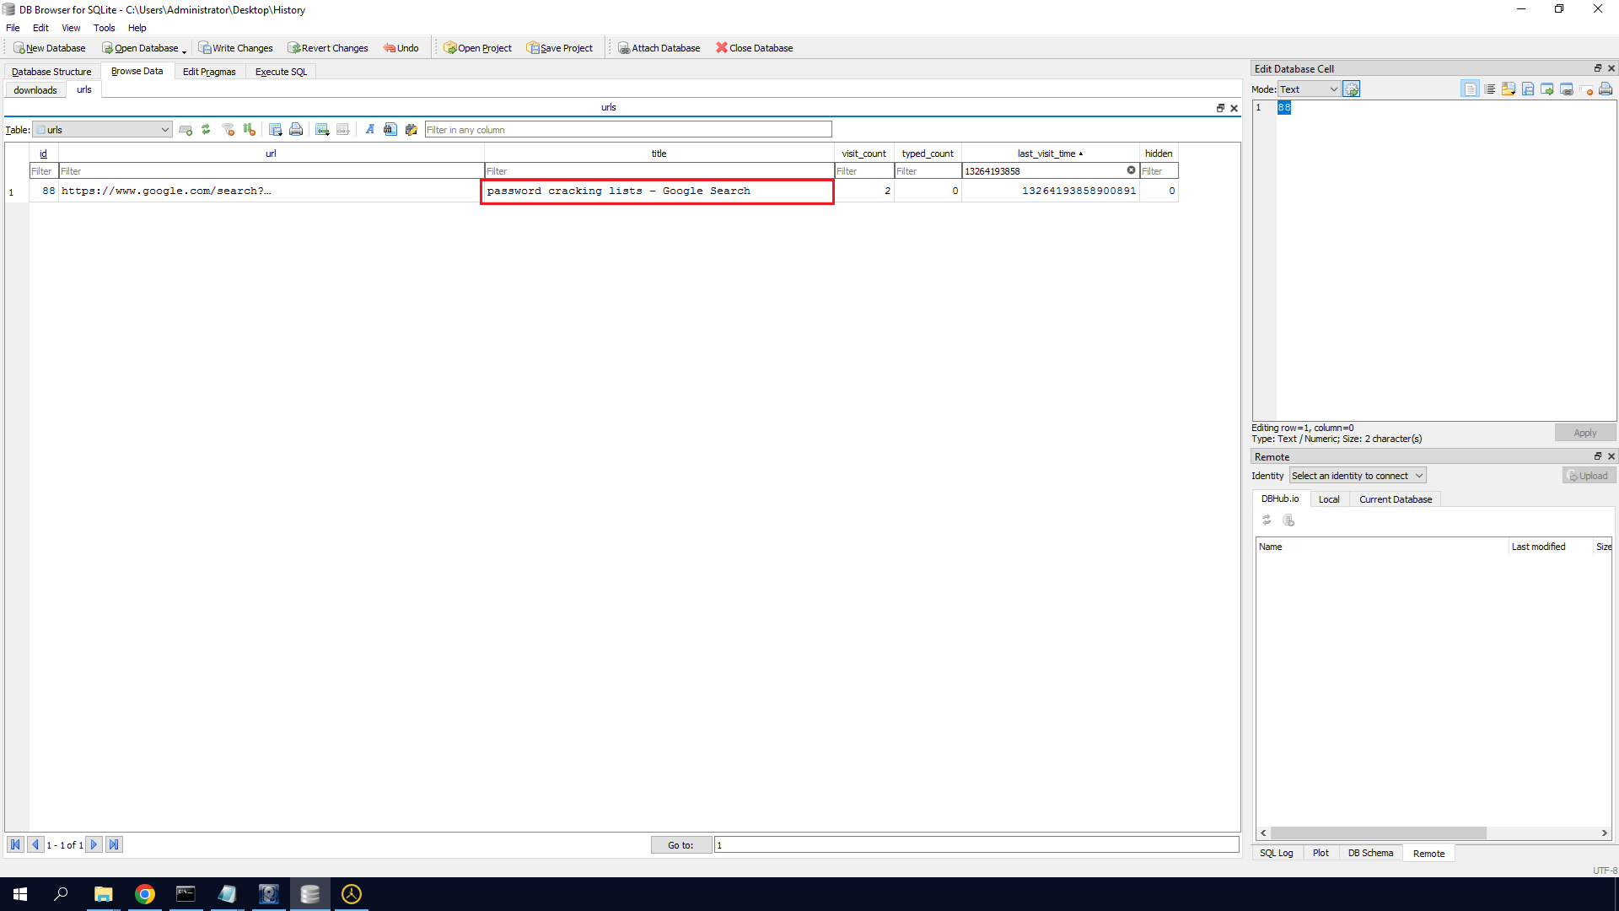Click the Filter in any column field
The image size is (1619, 911).
point(628,130)
